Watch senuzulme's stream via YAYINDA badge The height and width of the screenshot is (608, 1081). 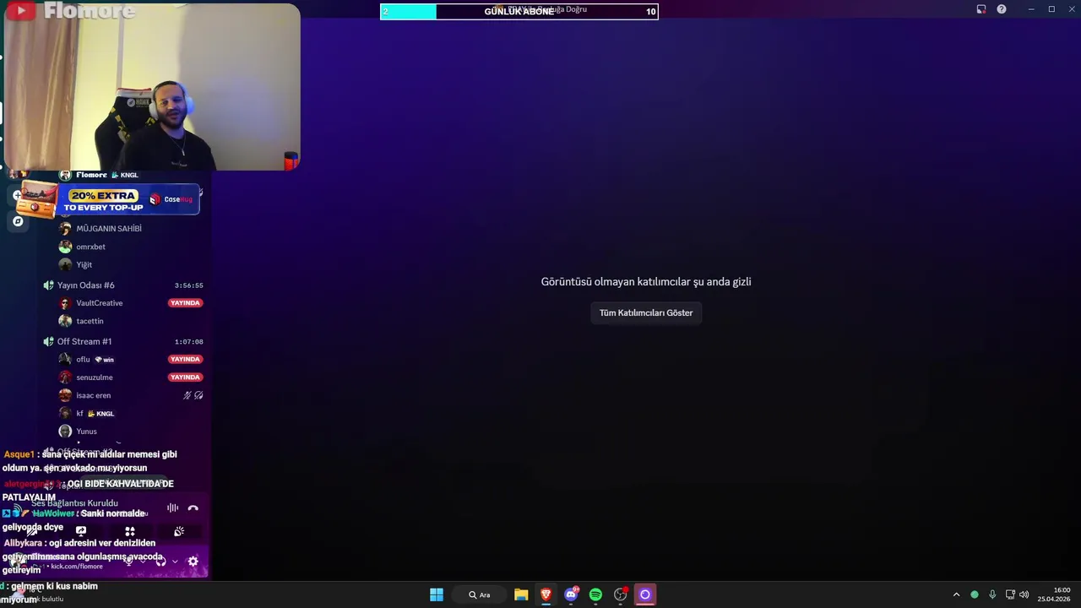tap(185, 377)
